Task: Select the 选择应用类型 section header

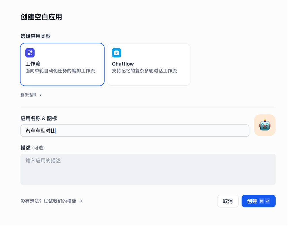Action: 33,36
